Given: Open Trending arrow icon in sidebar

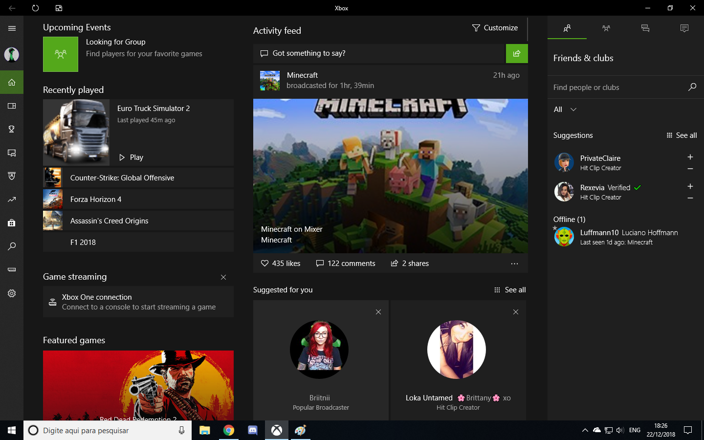Looking at the screenshot, I should click(12, 199).
